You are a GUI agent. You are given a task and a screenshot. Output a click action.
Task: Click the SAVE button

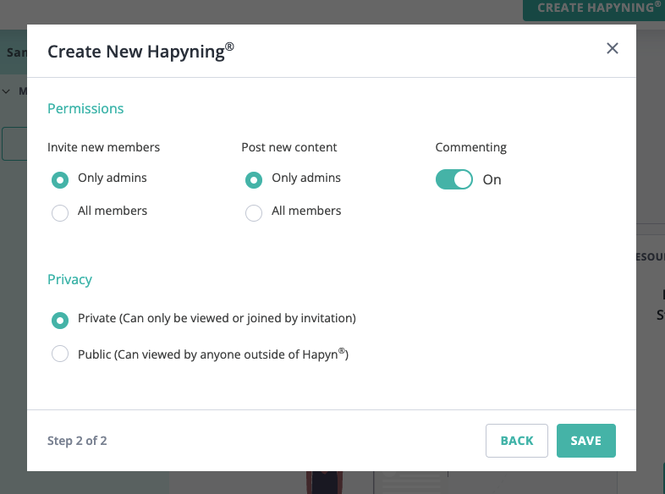coord(585,441)
